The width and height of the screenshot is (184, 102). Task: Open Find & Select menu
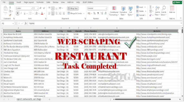coord(164,11)
